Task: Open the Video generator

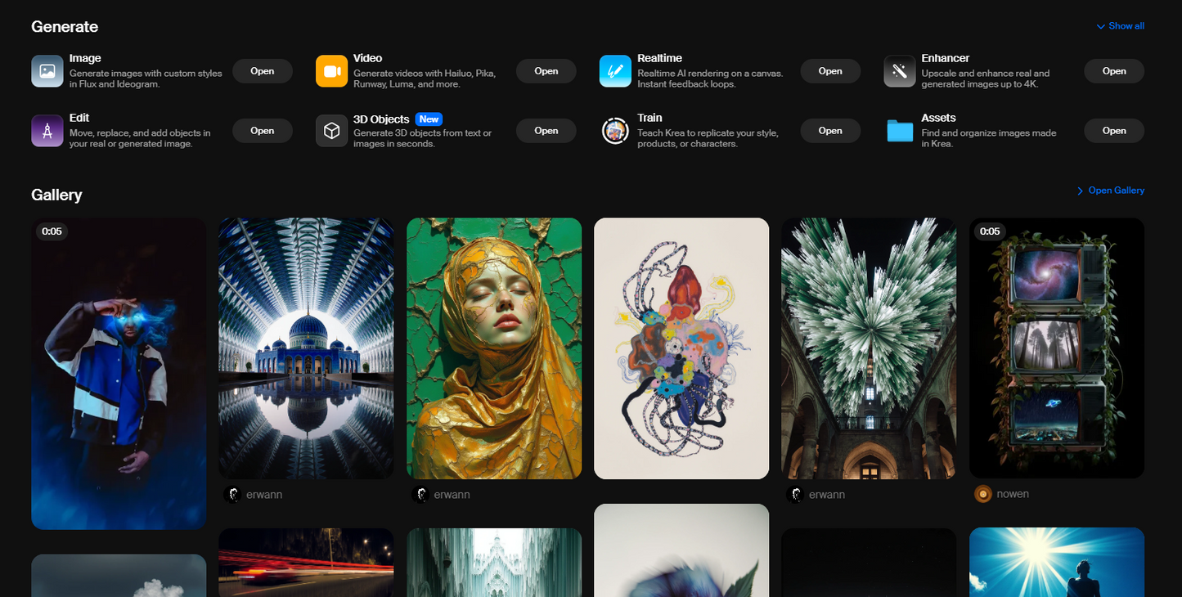Action: pyautogui.click(x=546, y=71)
